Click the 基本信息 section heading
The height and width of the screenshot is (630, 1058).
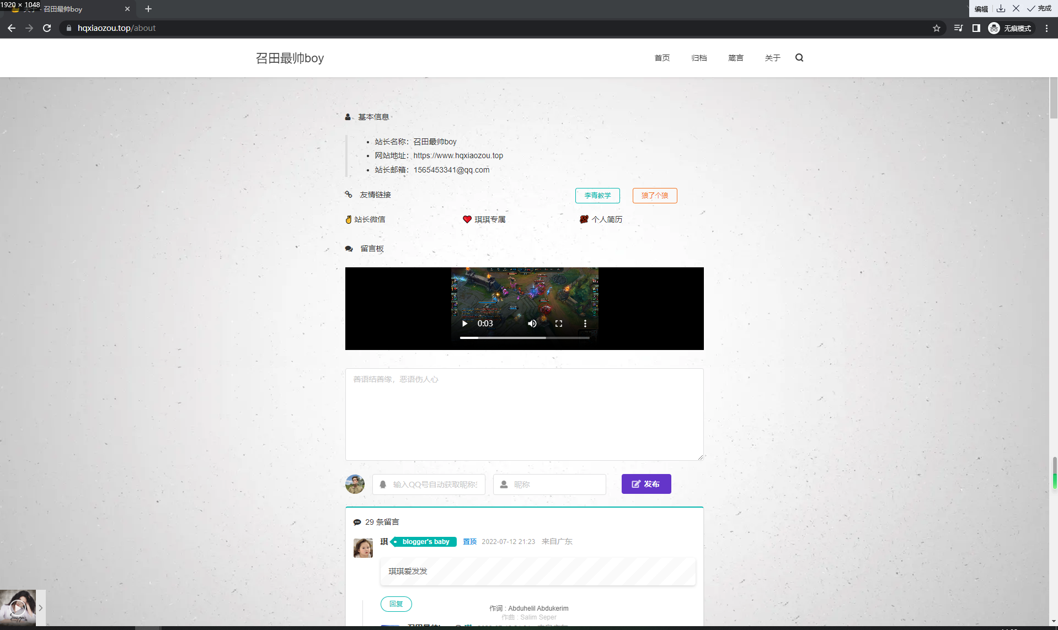[x=373, y=117]
